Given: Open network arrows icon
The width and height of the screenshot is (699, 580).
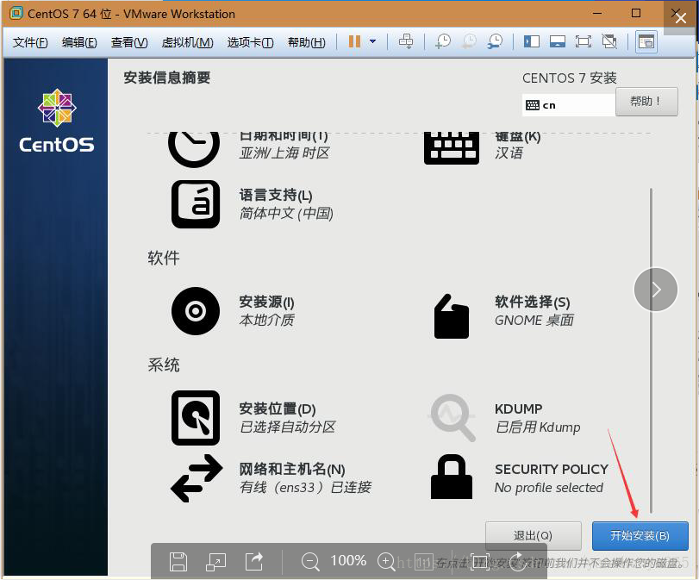Looking at the screenshot, I should click(x=197, y=478).
